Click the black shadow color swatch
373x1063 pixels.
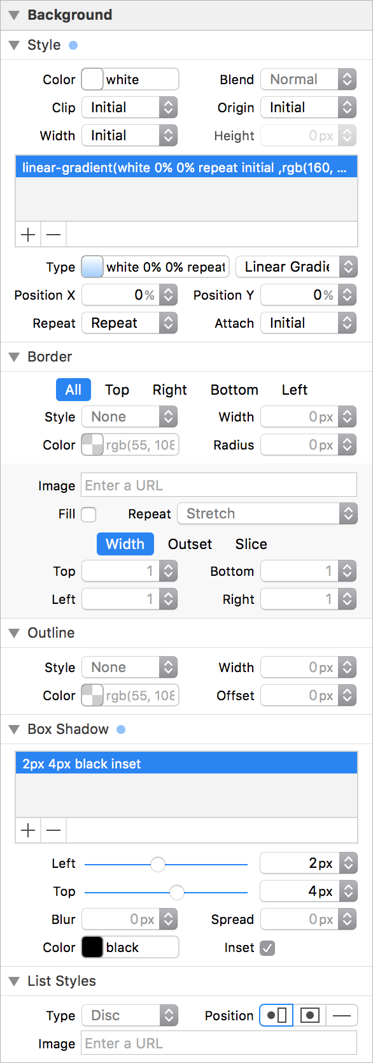point(92,948)
